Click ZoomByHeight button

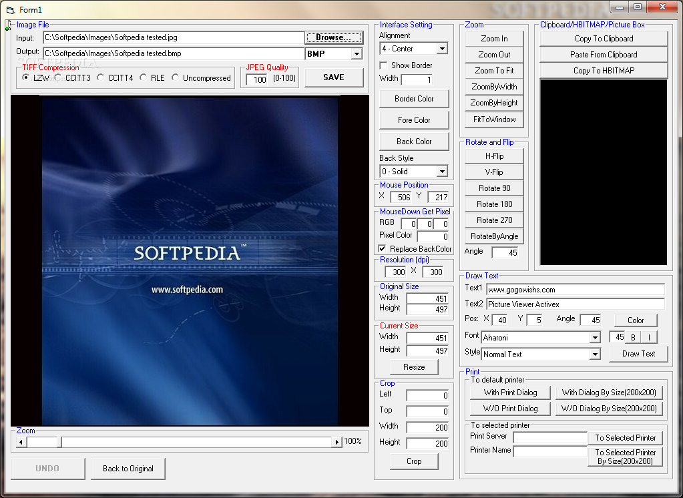(x=494, y=103)
